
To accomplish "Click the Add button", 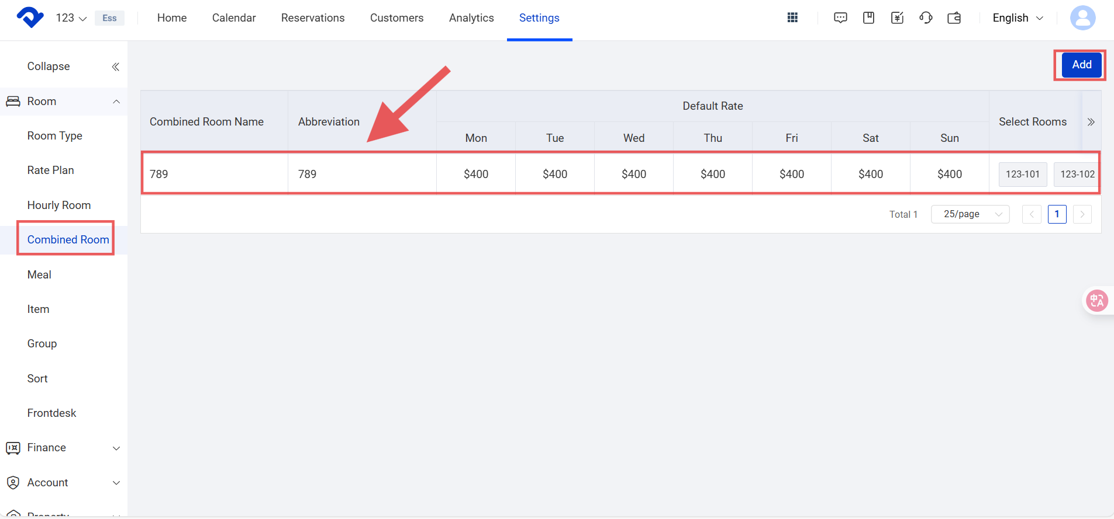I will click(1081, 65).
